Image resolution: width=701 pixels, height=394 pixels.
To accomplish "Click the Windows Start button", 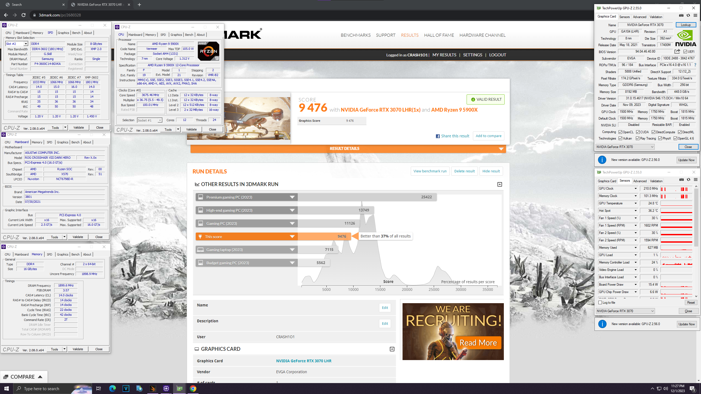I will pos(7,389).
